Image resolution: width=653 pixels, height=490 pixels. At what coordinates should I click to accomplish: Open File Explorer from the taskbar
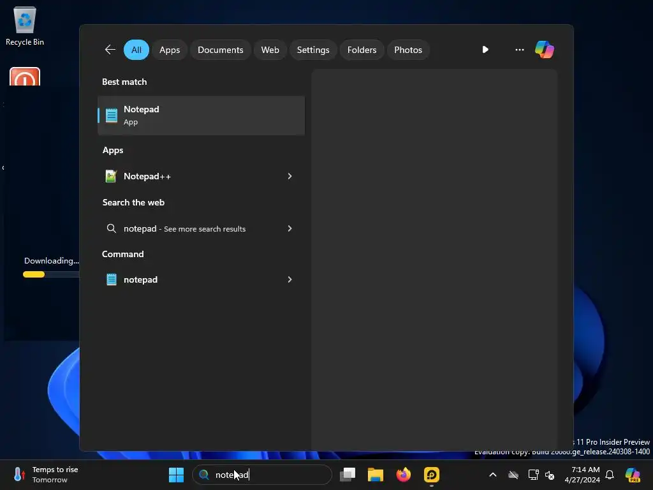pos(375,475)
